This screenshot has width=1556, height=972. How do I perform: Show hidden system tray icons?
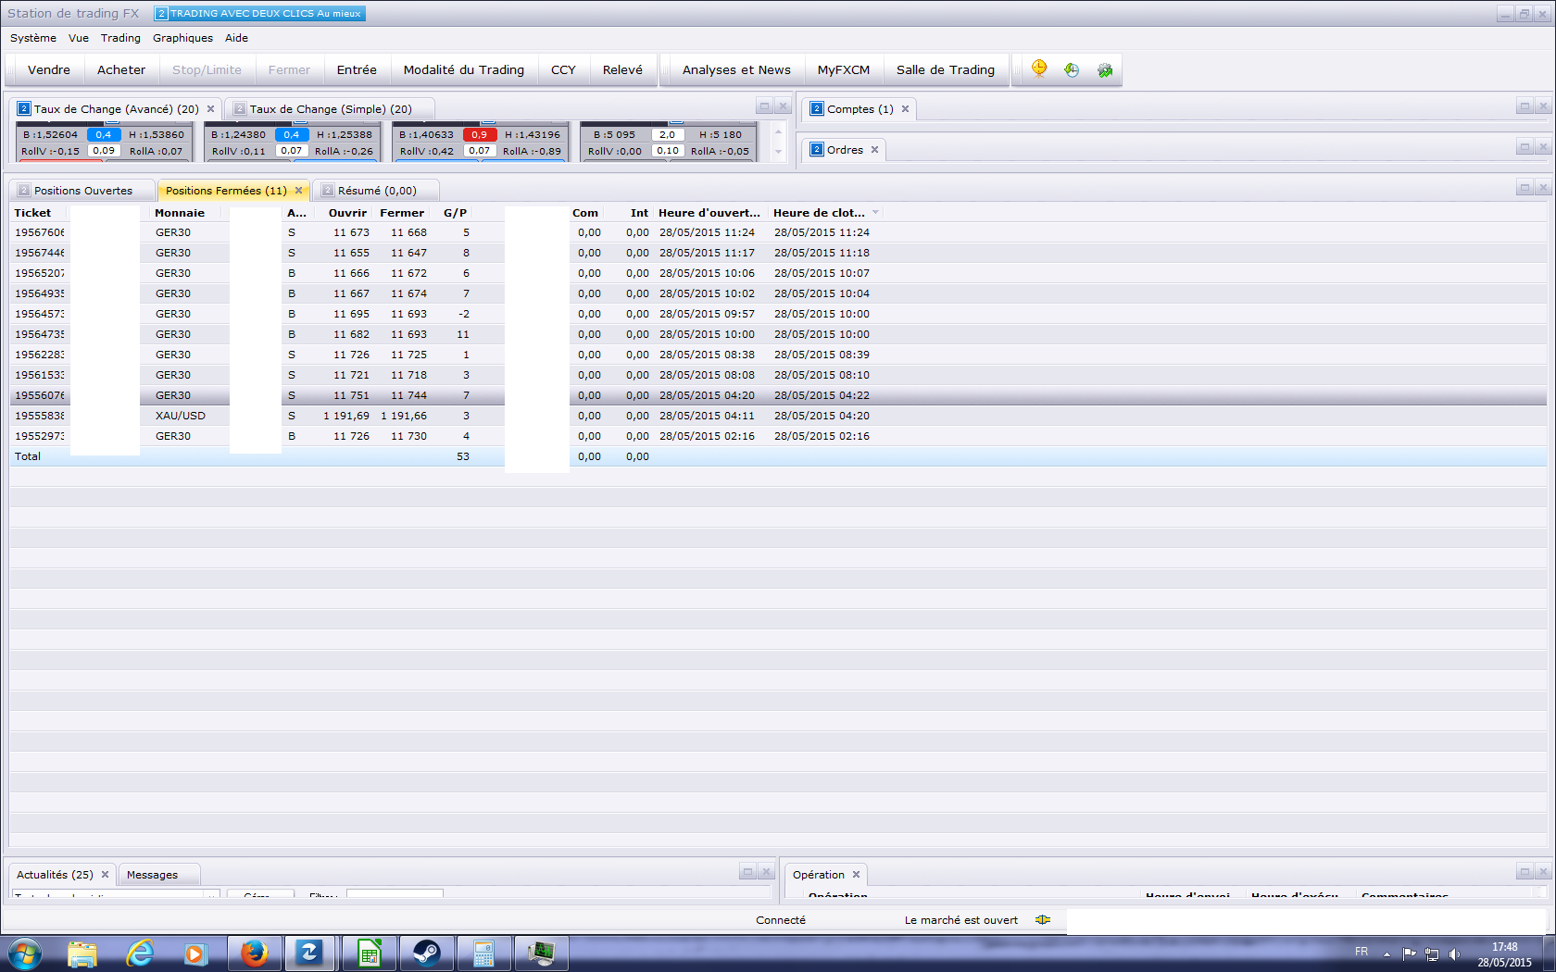click(x=1387, y=953)
